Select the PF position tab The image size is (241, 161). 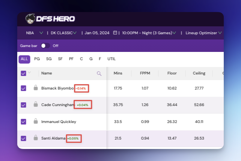coord(71,59)
